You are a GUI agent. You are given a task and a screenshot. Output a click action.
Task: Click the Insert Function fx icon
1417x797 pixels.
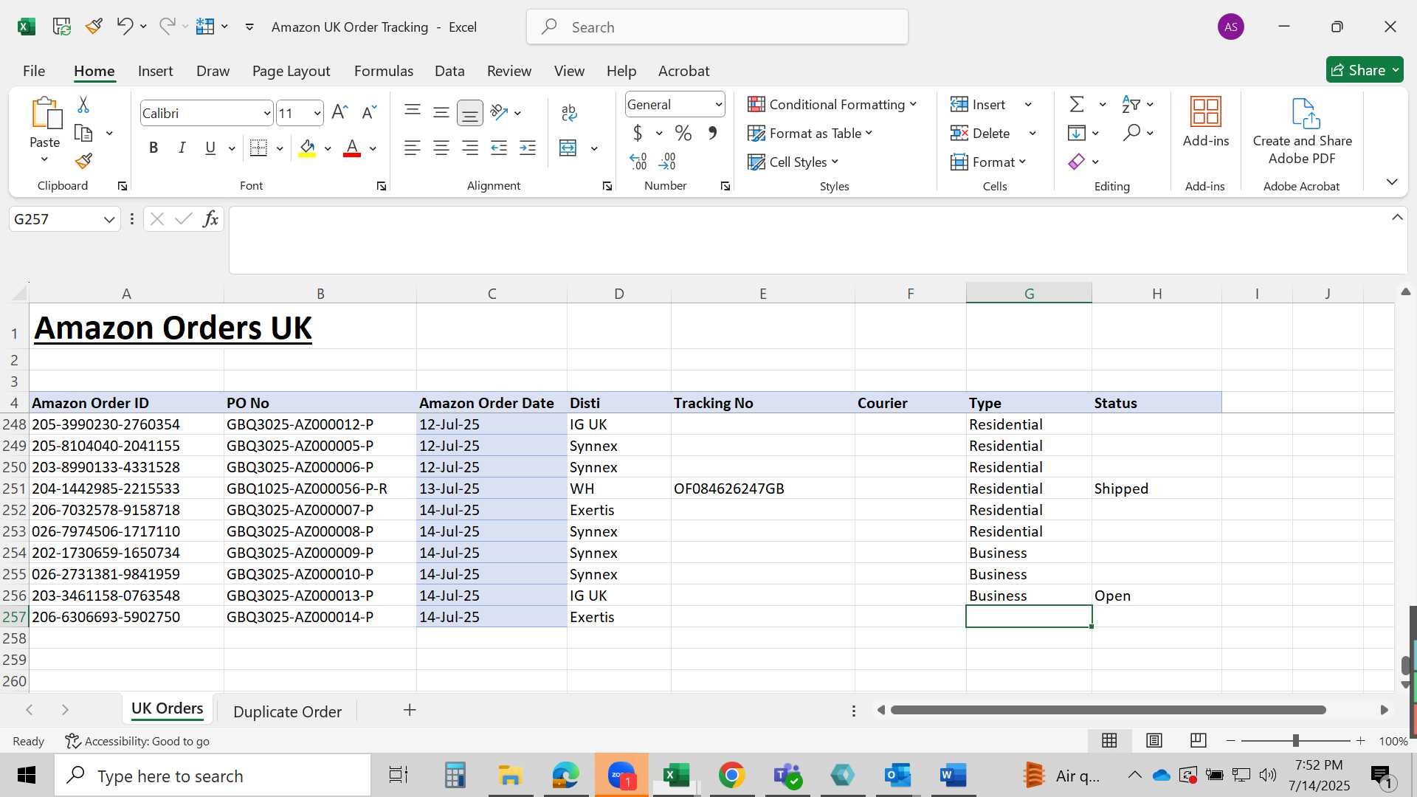pyautogui.click(x=210, y=218)
